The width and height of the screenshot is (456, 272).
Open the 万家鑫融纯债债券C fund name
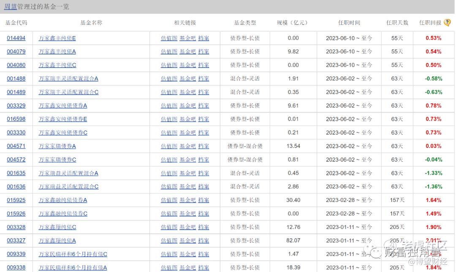point(63,213)
